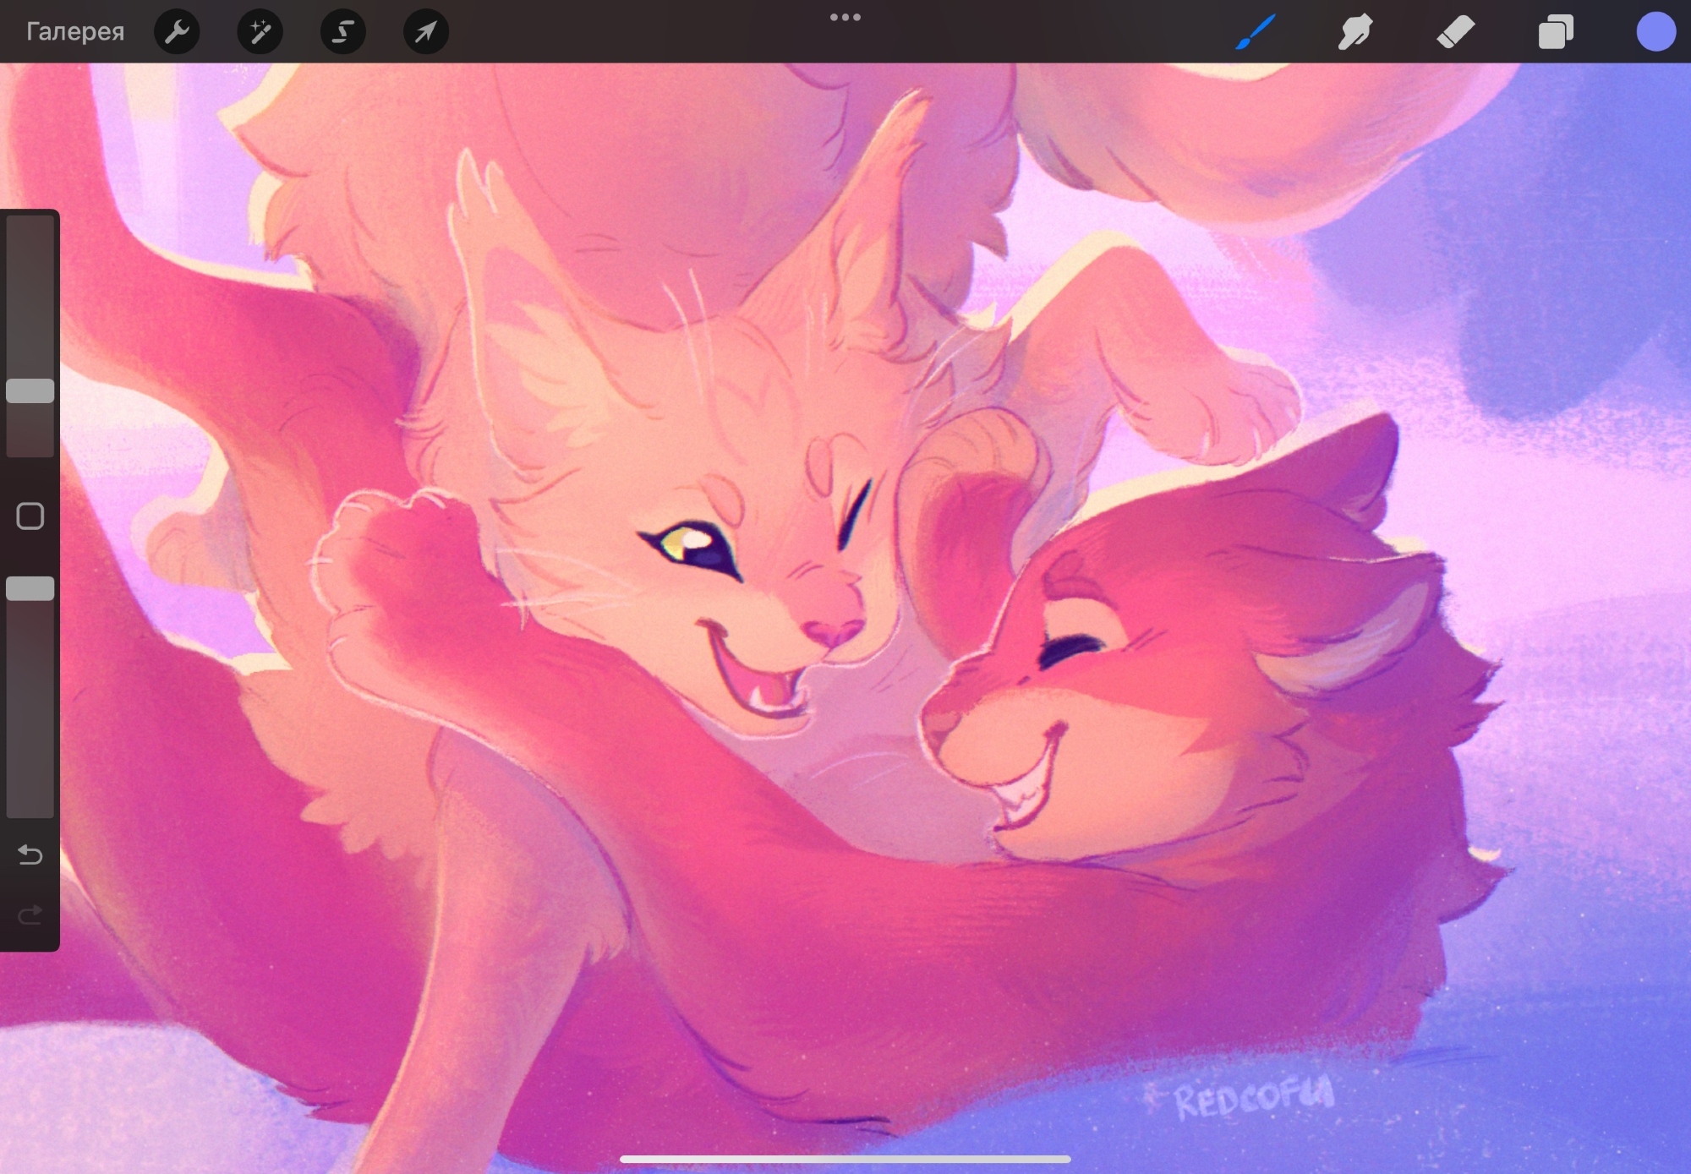Viewport: 1691px width, 1174px height.
Task: Open the blue active color swatch
Action: pyautogui.click(x=1655, y=32)
